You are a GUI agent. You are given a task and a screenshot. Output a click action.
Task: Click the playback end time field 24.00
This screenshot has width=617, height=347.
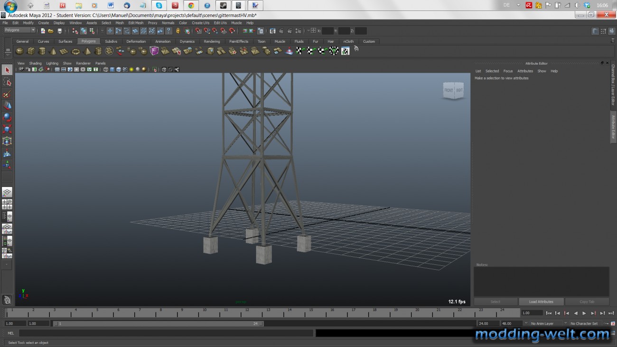click(x=488, y=324)
